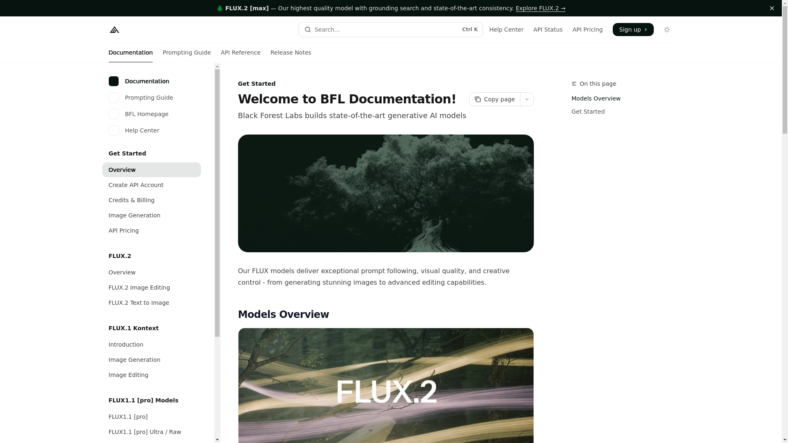788x443 pixels.
Task: Open FLUX.2 Text to Image page
Action: click(151, 303)
